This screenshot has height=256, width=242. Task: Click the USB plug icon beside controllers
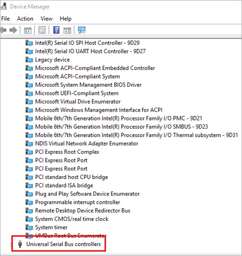click(20, 244)
